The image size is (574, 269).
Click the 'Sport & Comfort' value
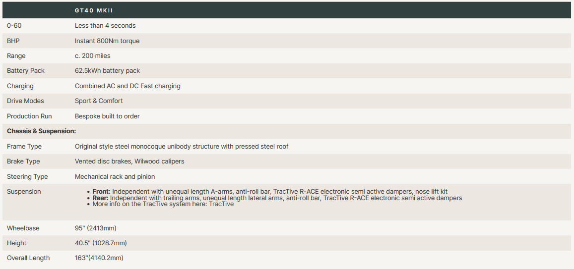tap(99, 101)
